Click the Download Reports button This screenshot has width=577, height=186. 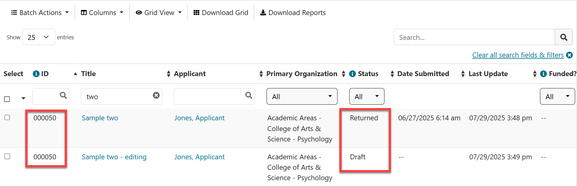point(293,13)
